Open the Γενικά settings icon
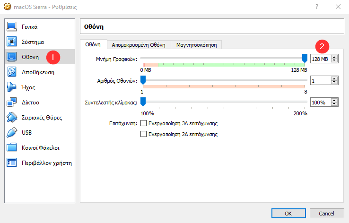This screenshot has width=349, height=223. tap(11, 26)
